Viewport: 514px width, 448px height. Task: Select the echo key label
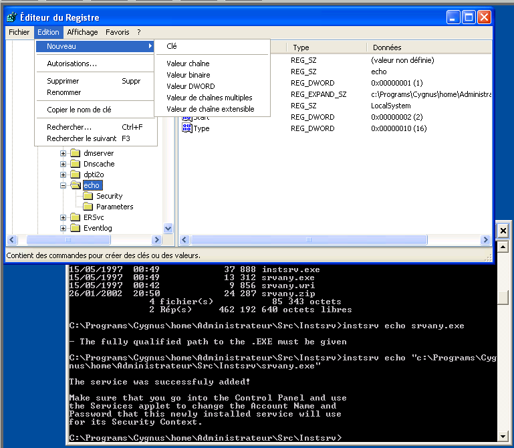pyautogui.click(x=92, y=185)
